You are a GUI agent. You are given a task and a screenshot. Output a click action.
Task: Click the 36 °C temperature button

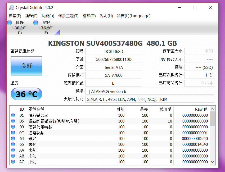click(26, 94)
